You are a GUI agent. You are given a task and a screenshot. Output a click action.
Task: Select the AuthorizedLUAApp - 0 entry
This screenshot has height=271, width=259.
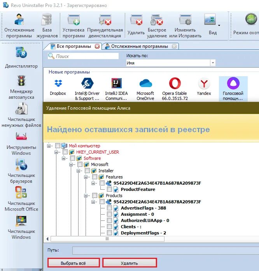[145, 220]
